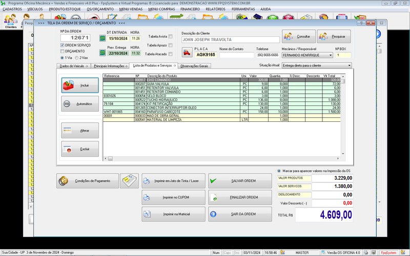Viewport: 410px width, 256px height.
Task: Switch to the Observações Gerais tab
Action: pyautogui.click(x=195, y=66)
